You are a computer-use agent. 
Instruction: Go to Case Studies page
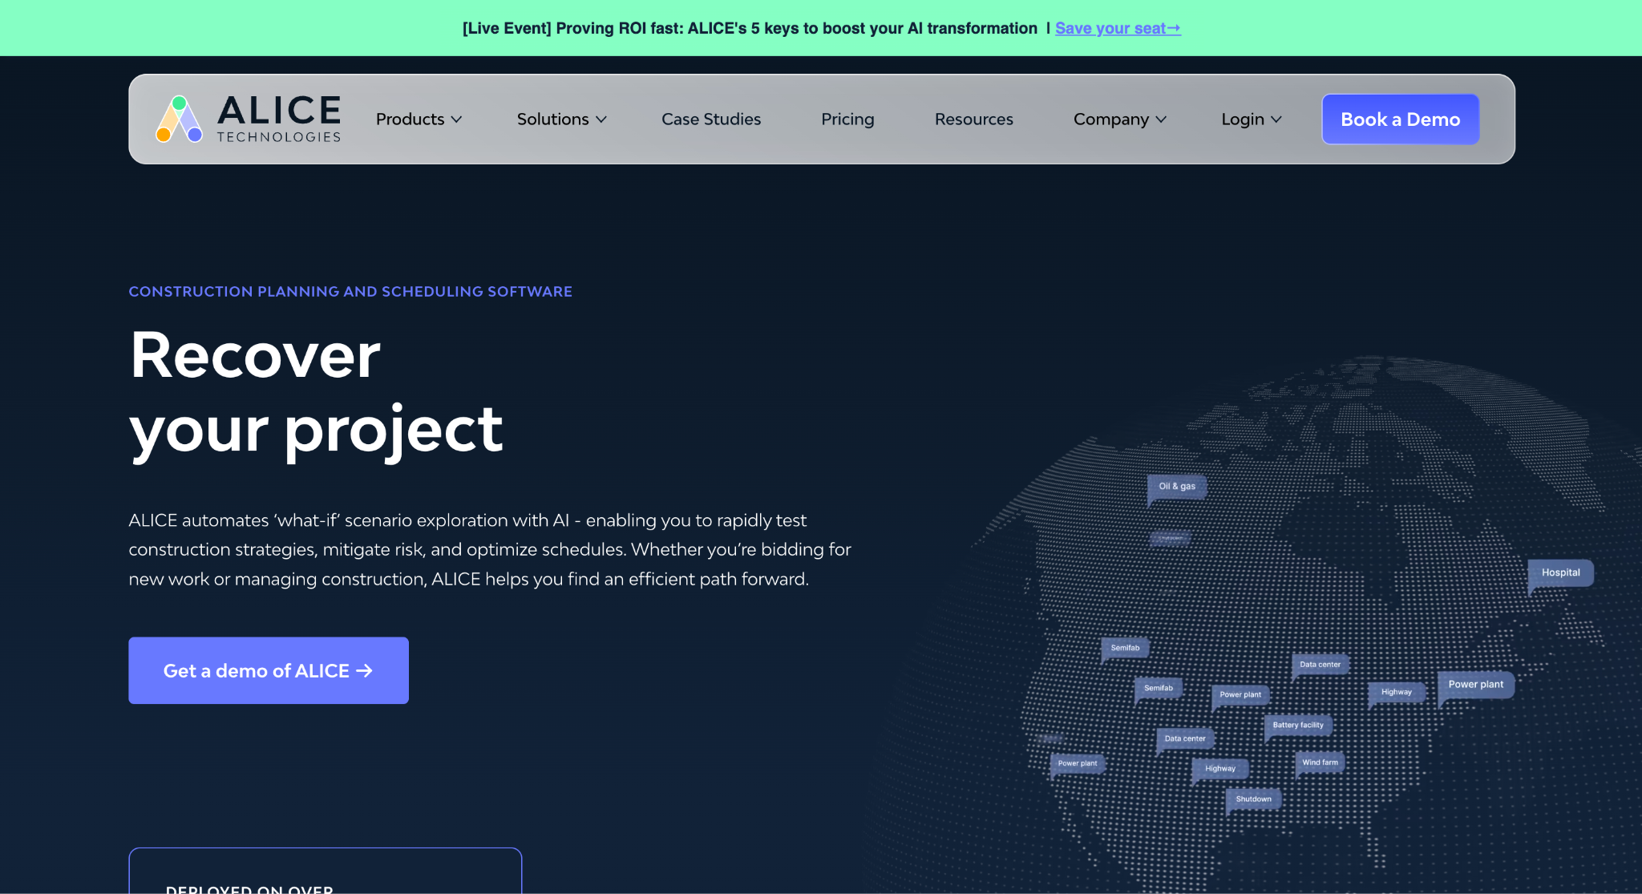pos(711,119)
